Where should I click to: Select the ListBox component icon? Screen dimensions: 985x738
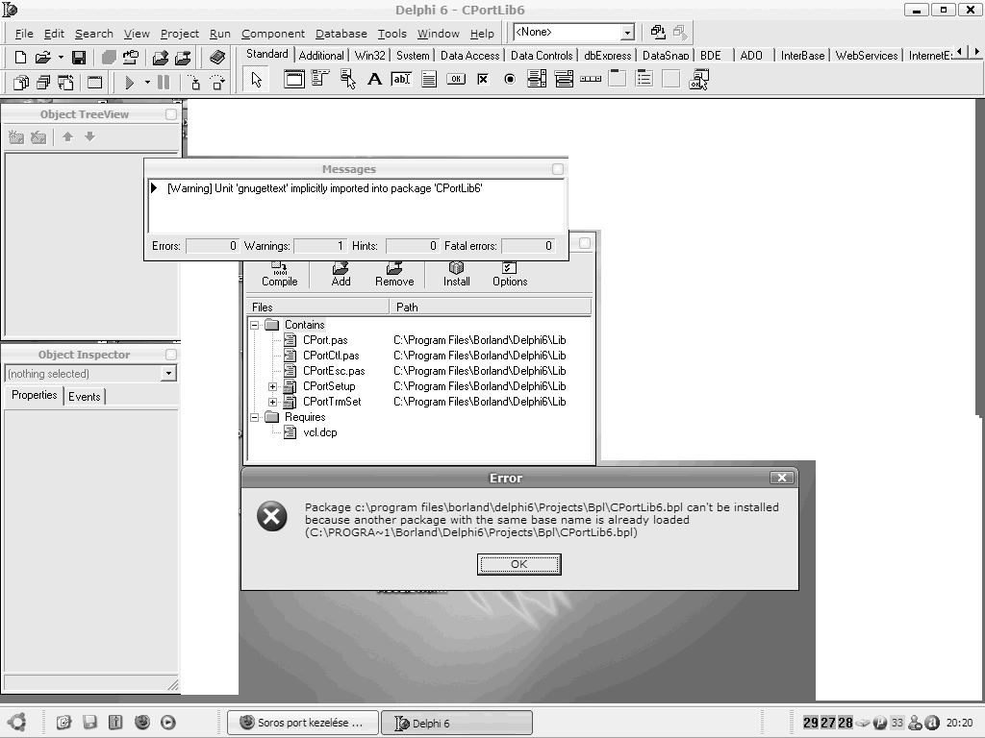pos(537,79)
